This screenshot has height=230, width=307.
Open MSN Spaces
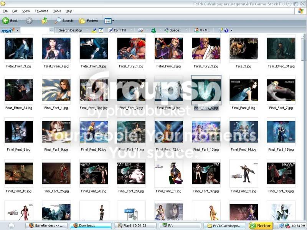[172, 30]
